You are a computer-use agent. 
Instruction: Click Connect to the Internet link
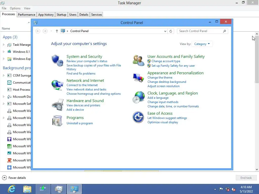coord(82,85)
